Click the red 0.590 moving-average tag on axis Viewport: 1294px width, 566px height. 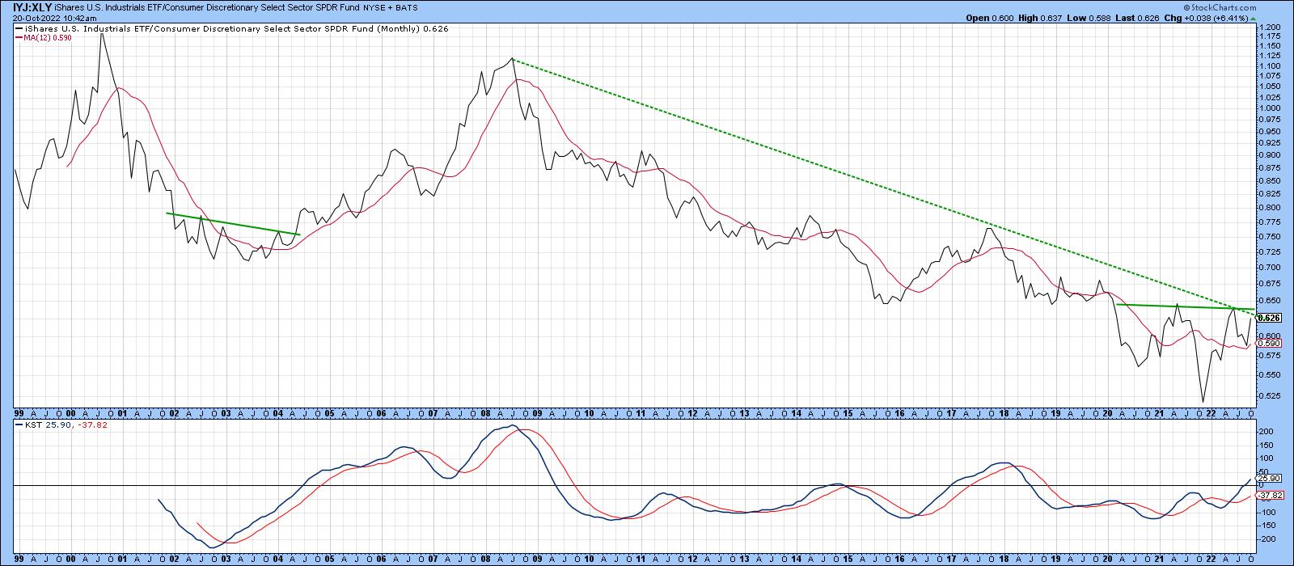(1268, 344)
